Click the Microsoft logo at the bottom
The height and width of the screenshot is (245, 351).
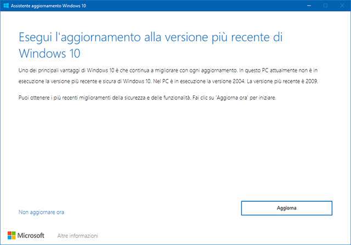coord(26,235)
